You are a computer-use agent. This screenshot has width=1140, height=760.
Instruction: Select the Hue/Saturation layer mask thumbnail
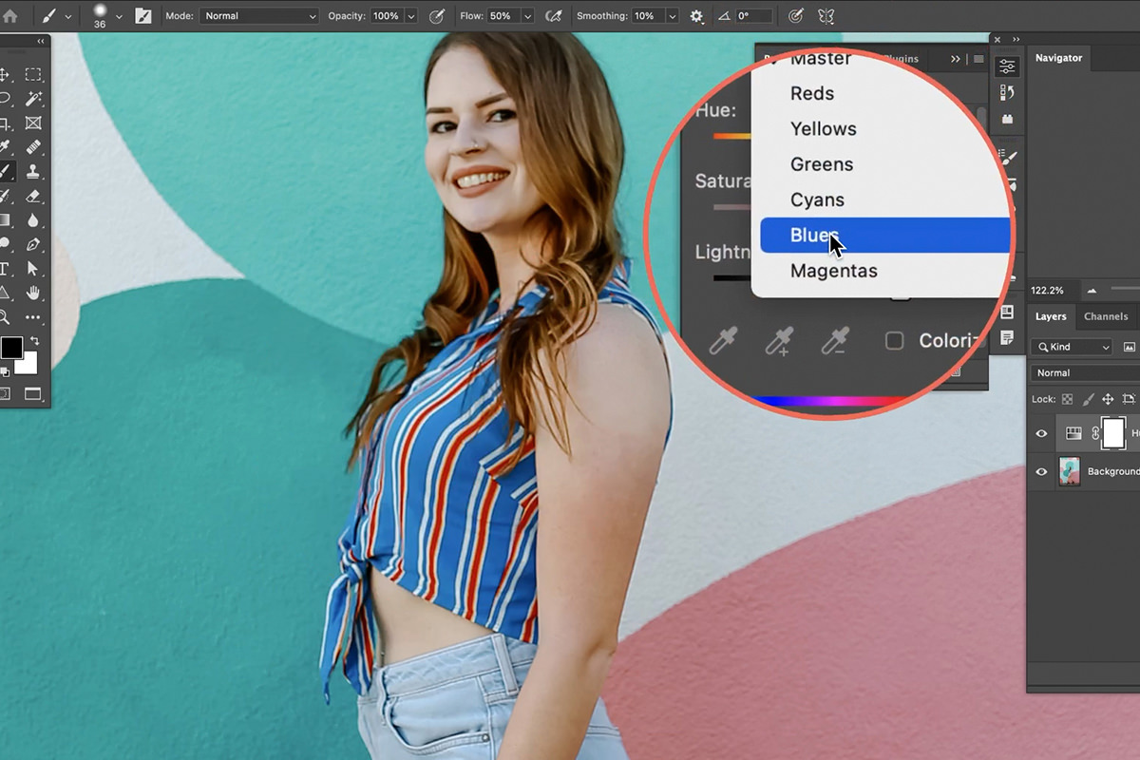click(1113, 433)
